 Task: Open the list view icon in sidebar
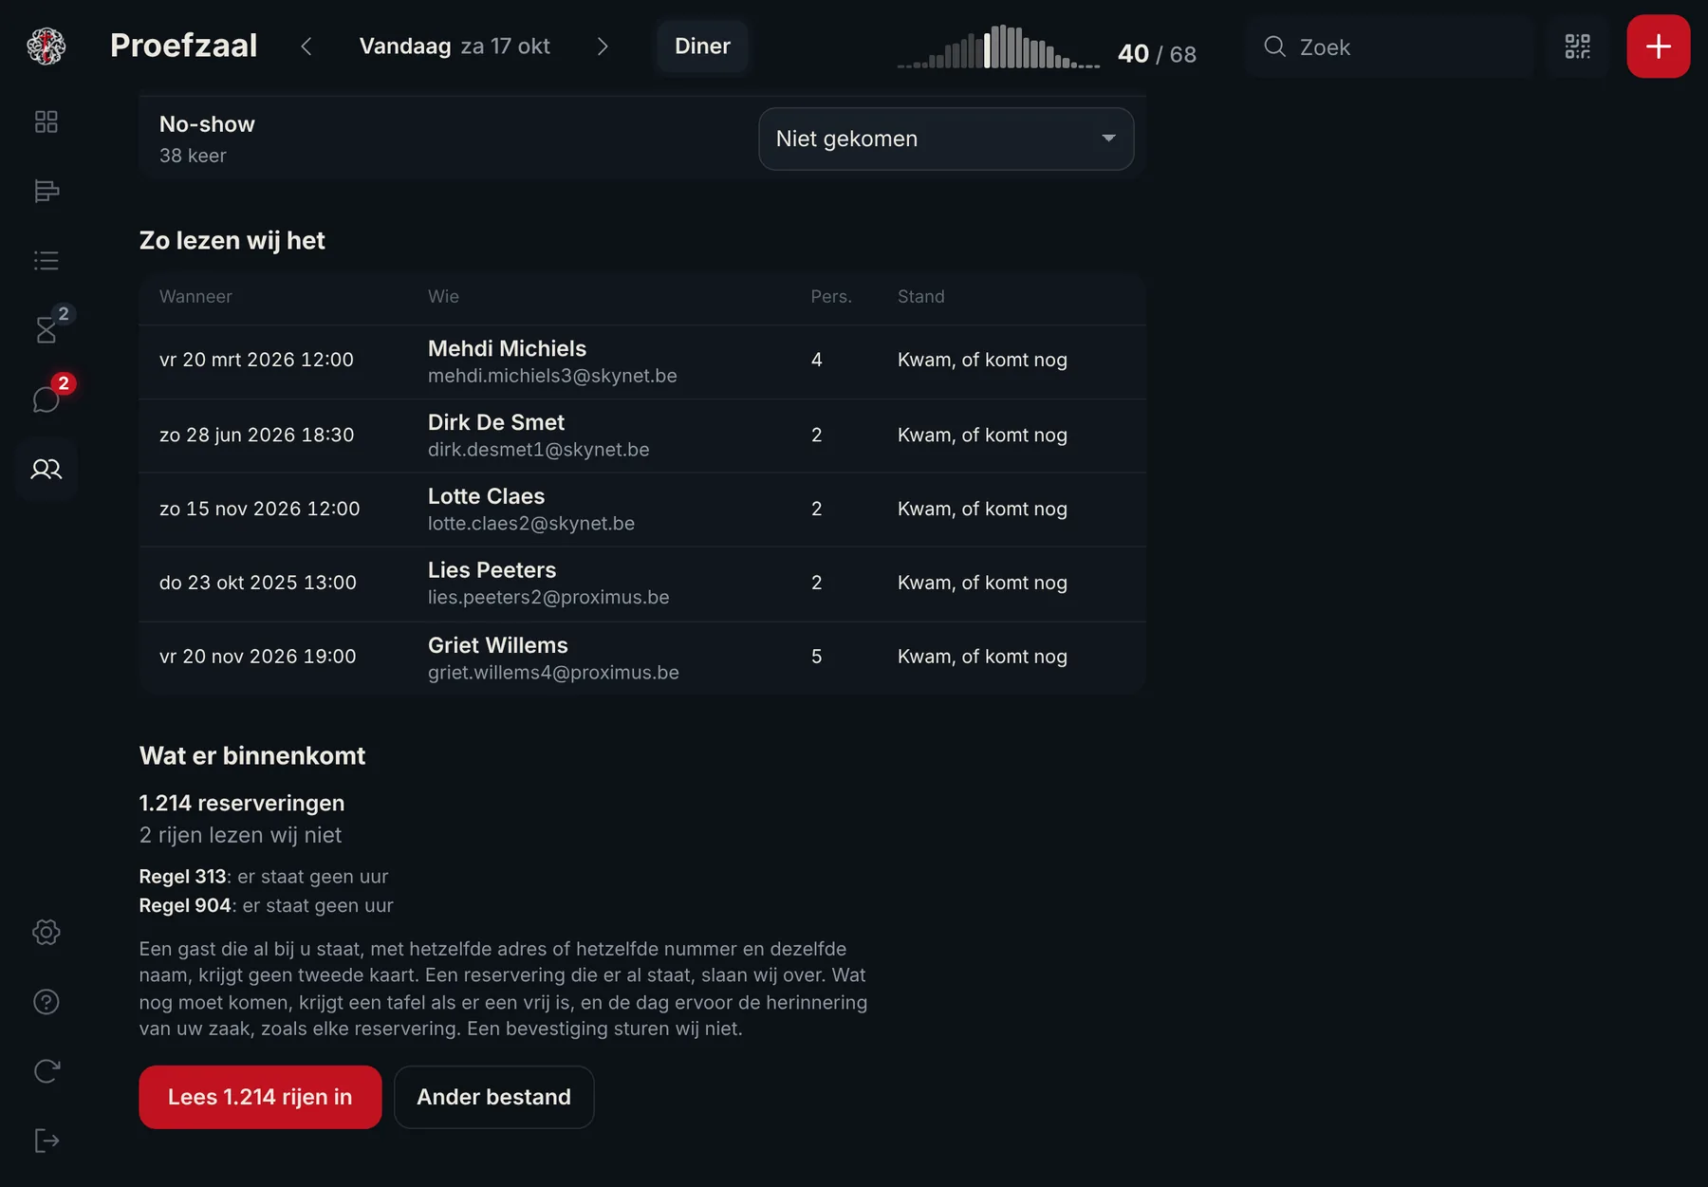[46, 260]
